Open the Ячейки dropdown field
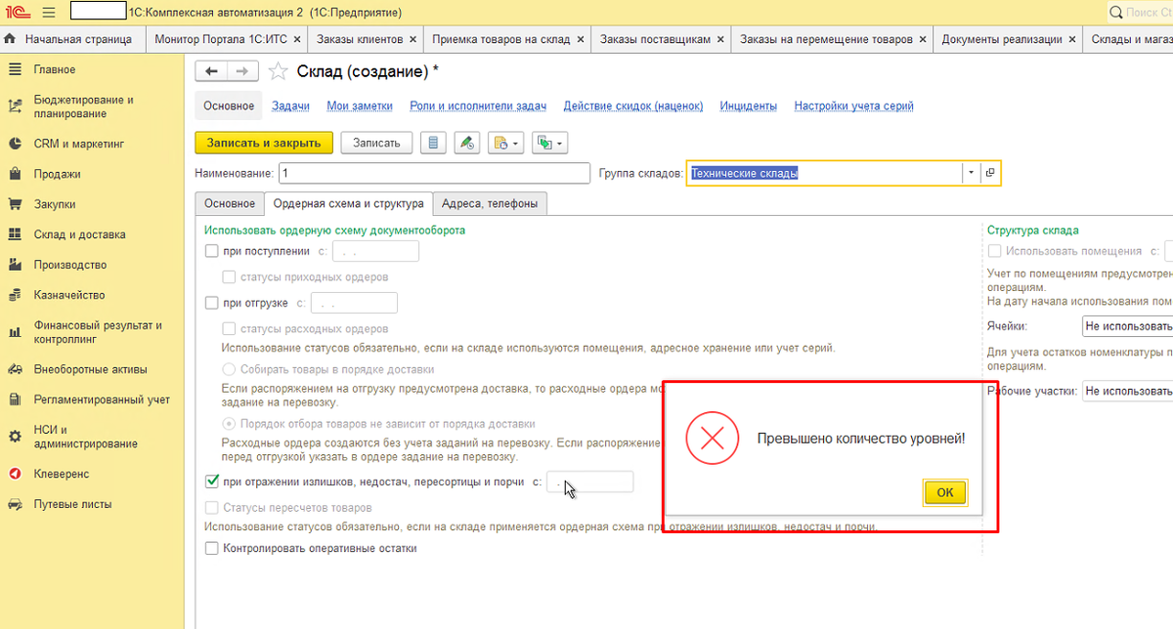The height and width of the screenshot is (629, 1173). pos(1127,326)
